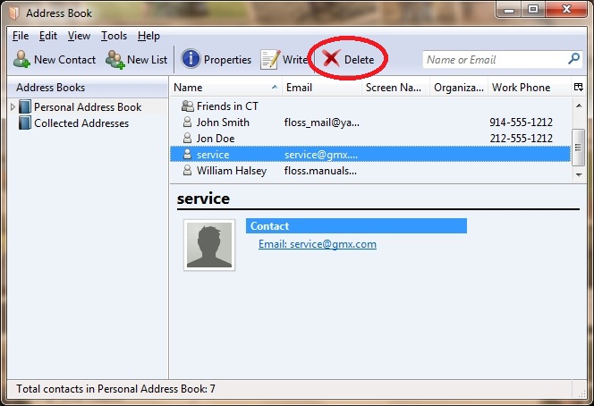Sort by the Name column header

coord(225,88)
